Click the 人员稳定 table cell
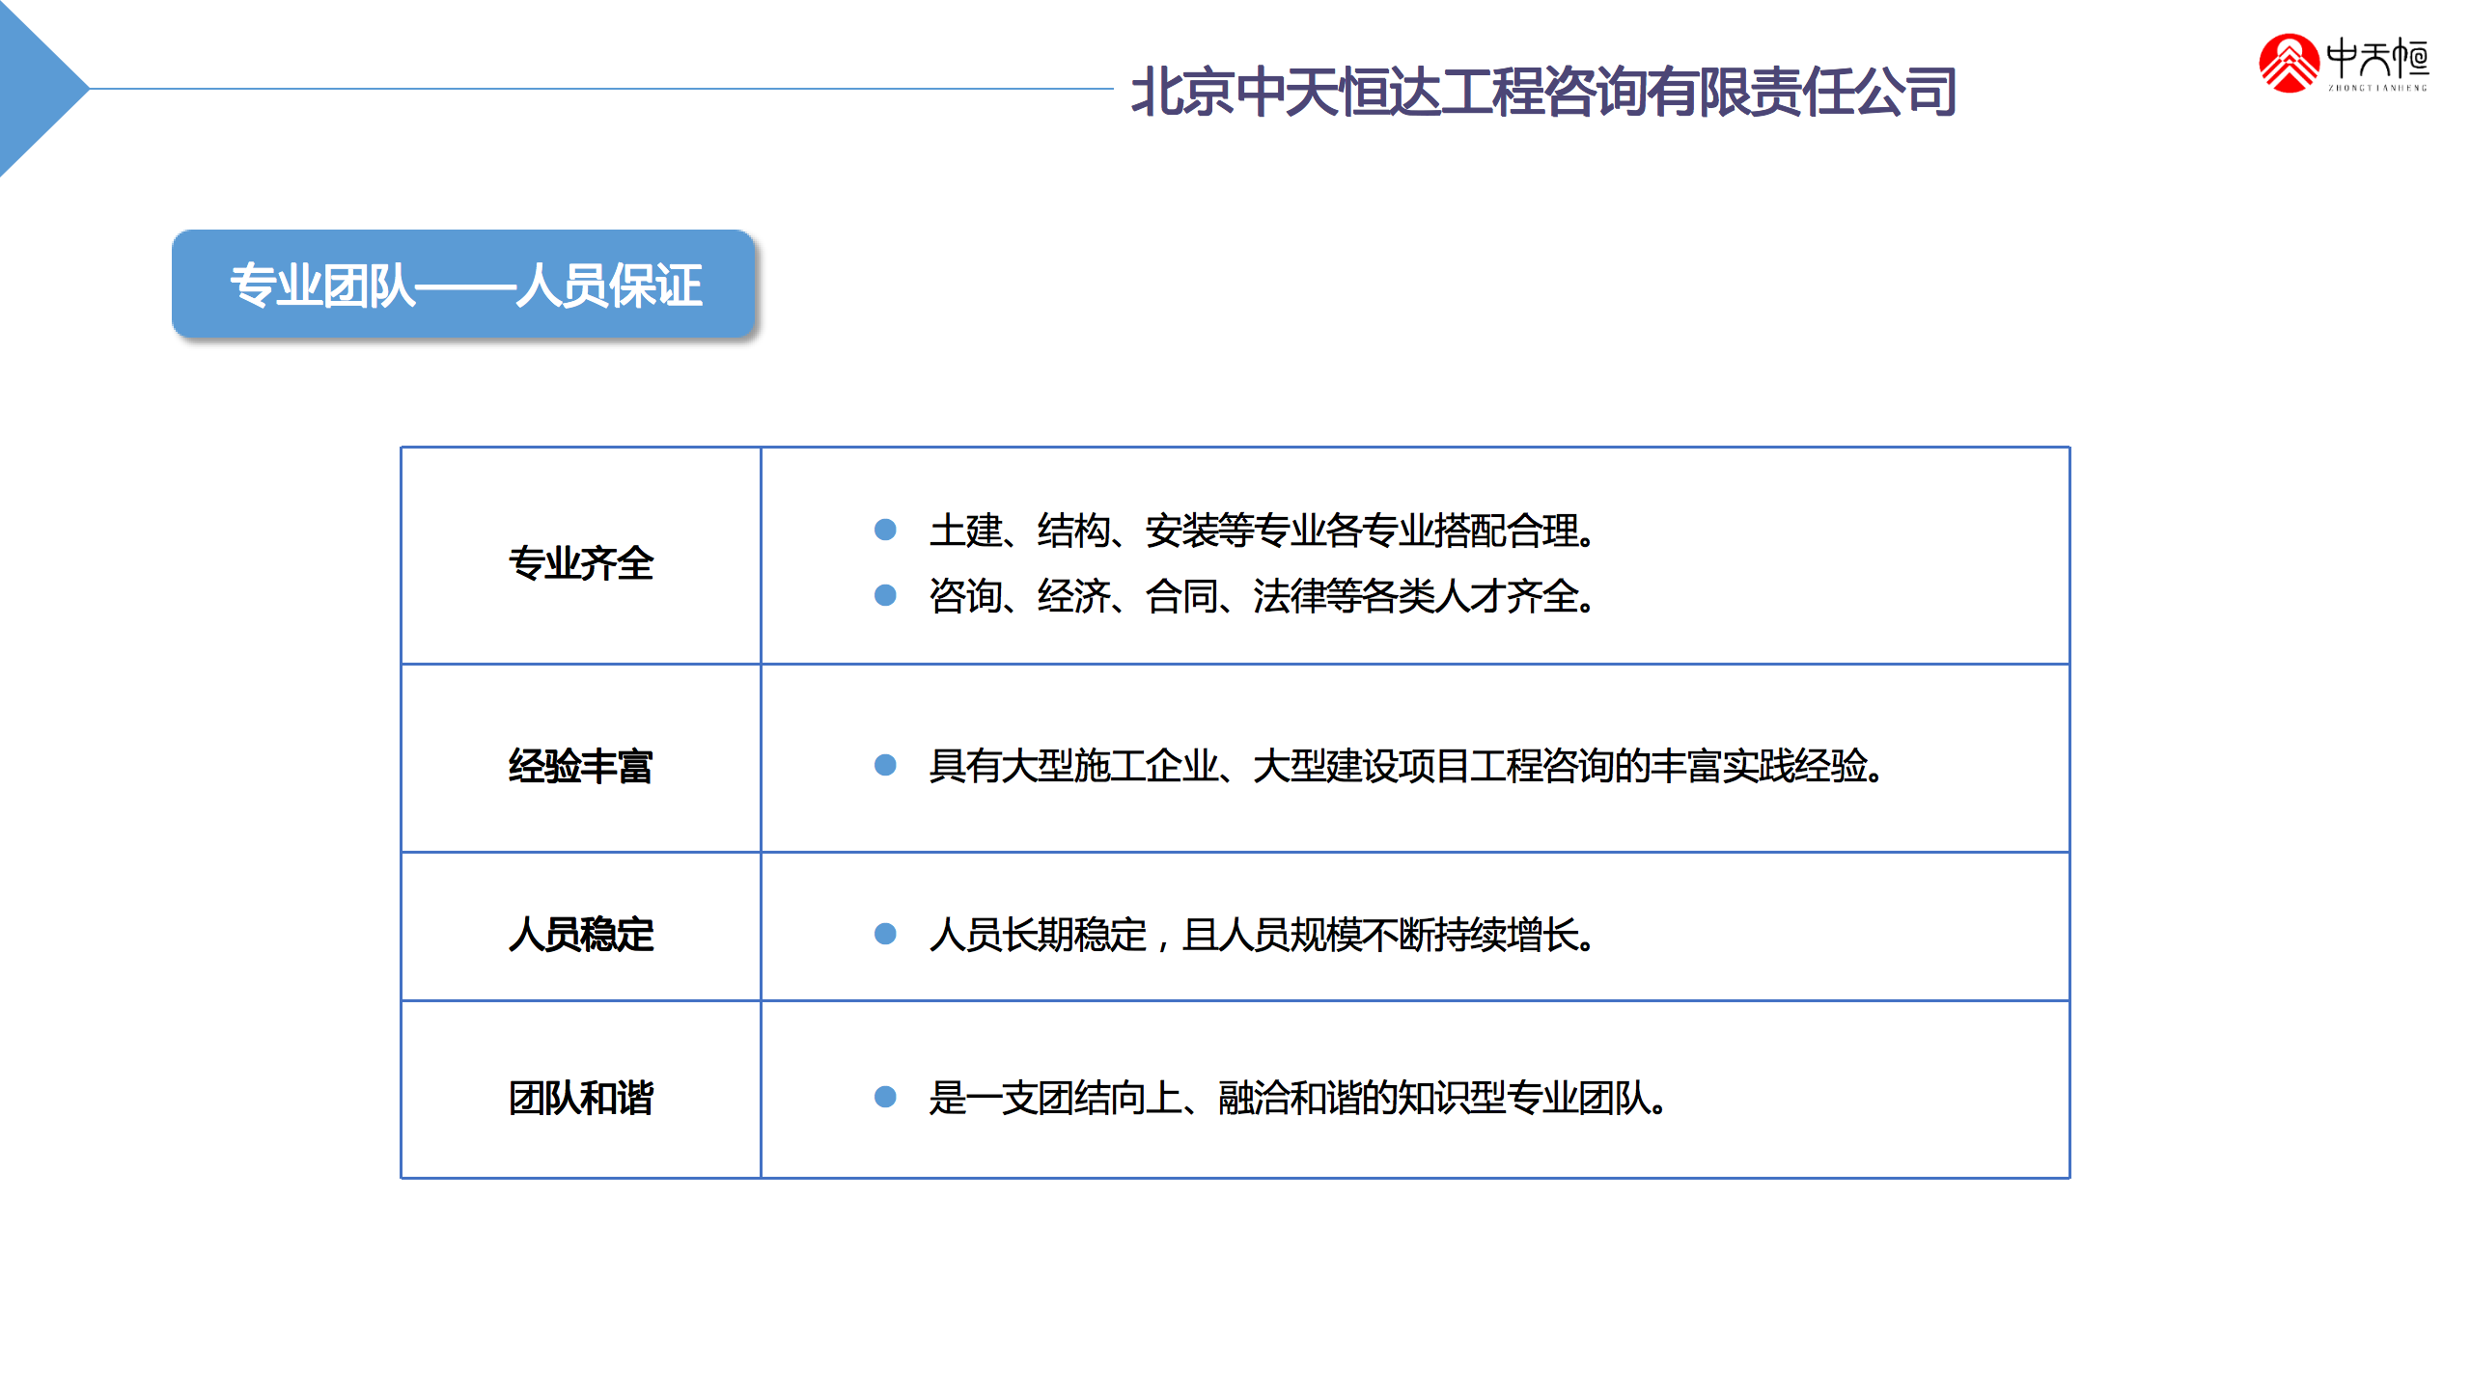The height and width of the screenshot is (1389, 2471). coord(581,927)
